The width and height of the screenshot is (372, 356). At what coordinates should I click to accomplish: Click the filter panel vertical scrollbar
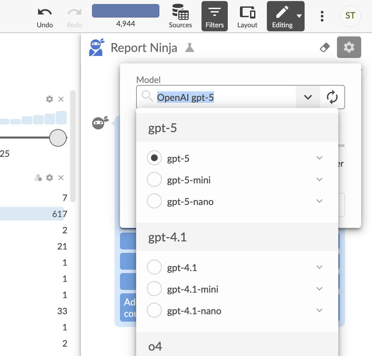(73, 146)
